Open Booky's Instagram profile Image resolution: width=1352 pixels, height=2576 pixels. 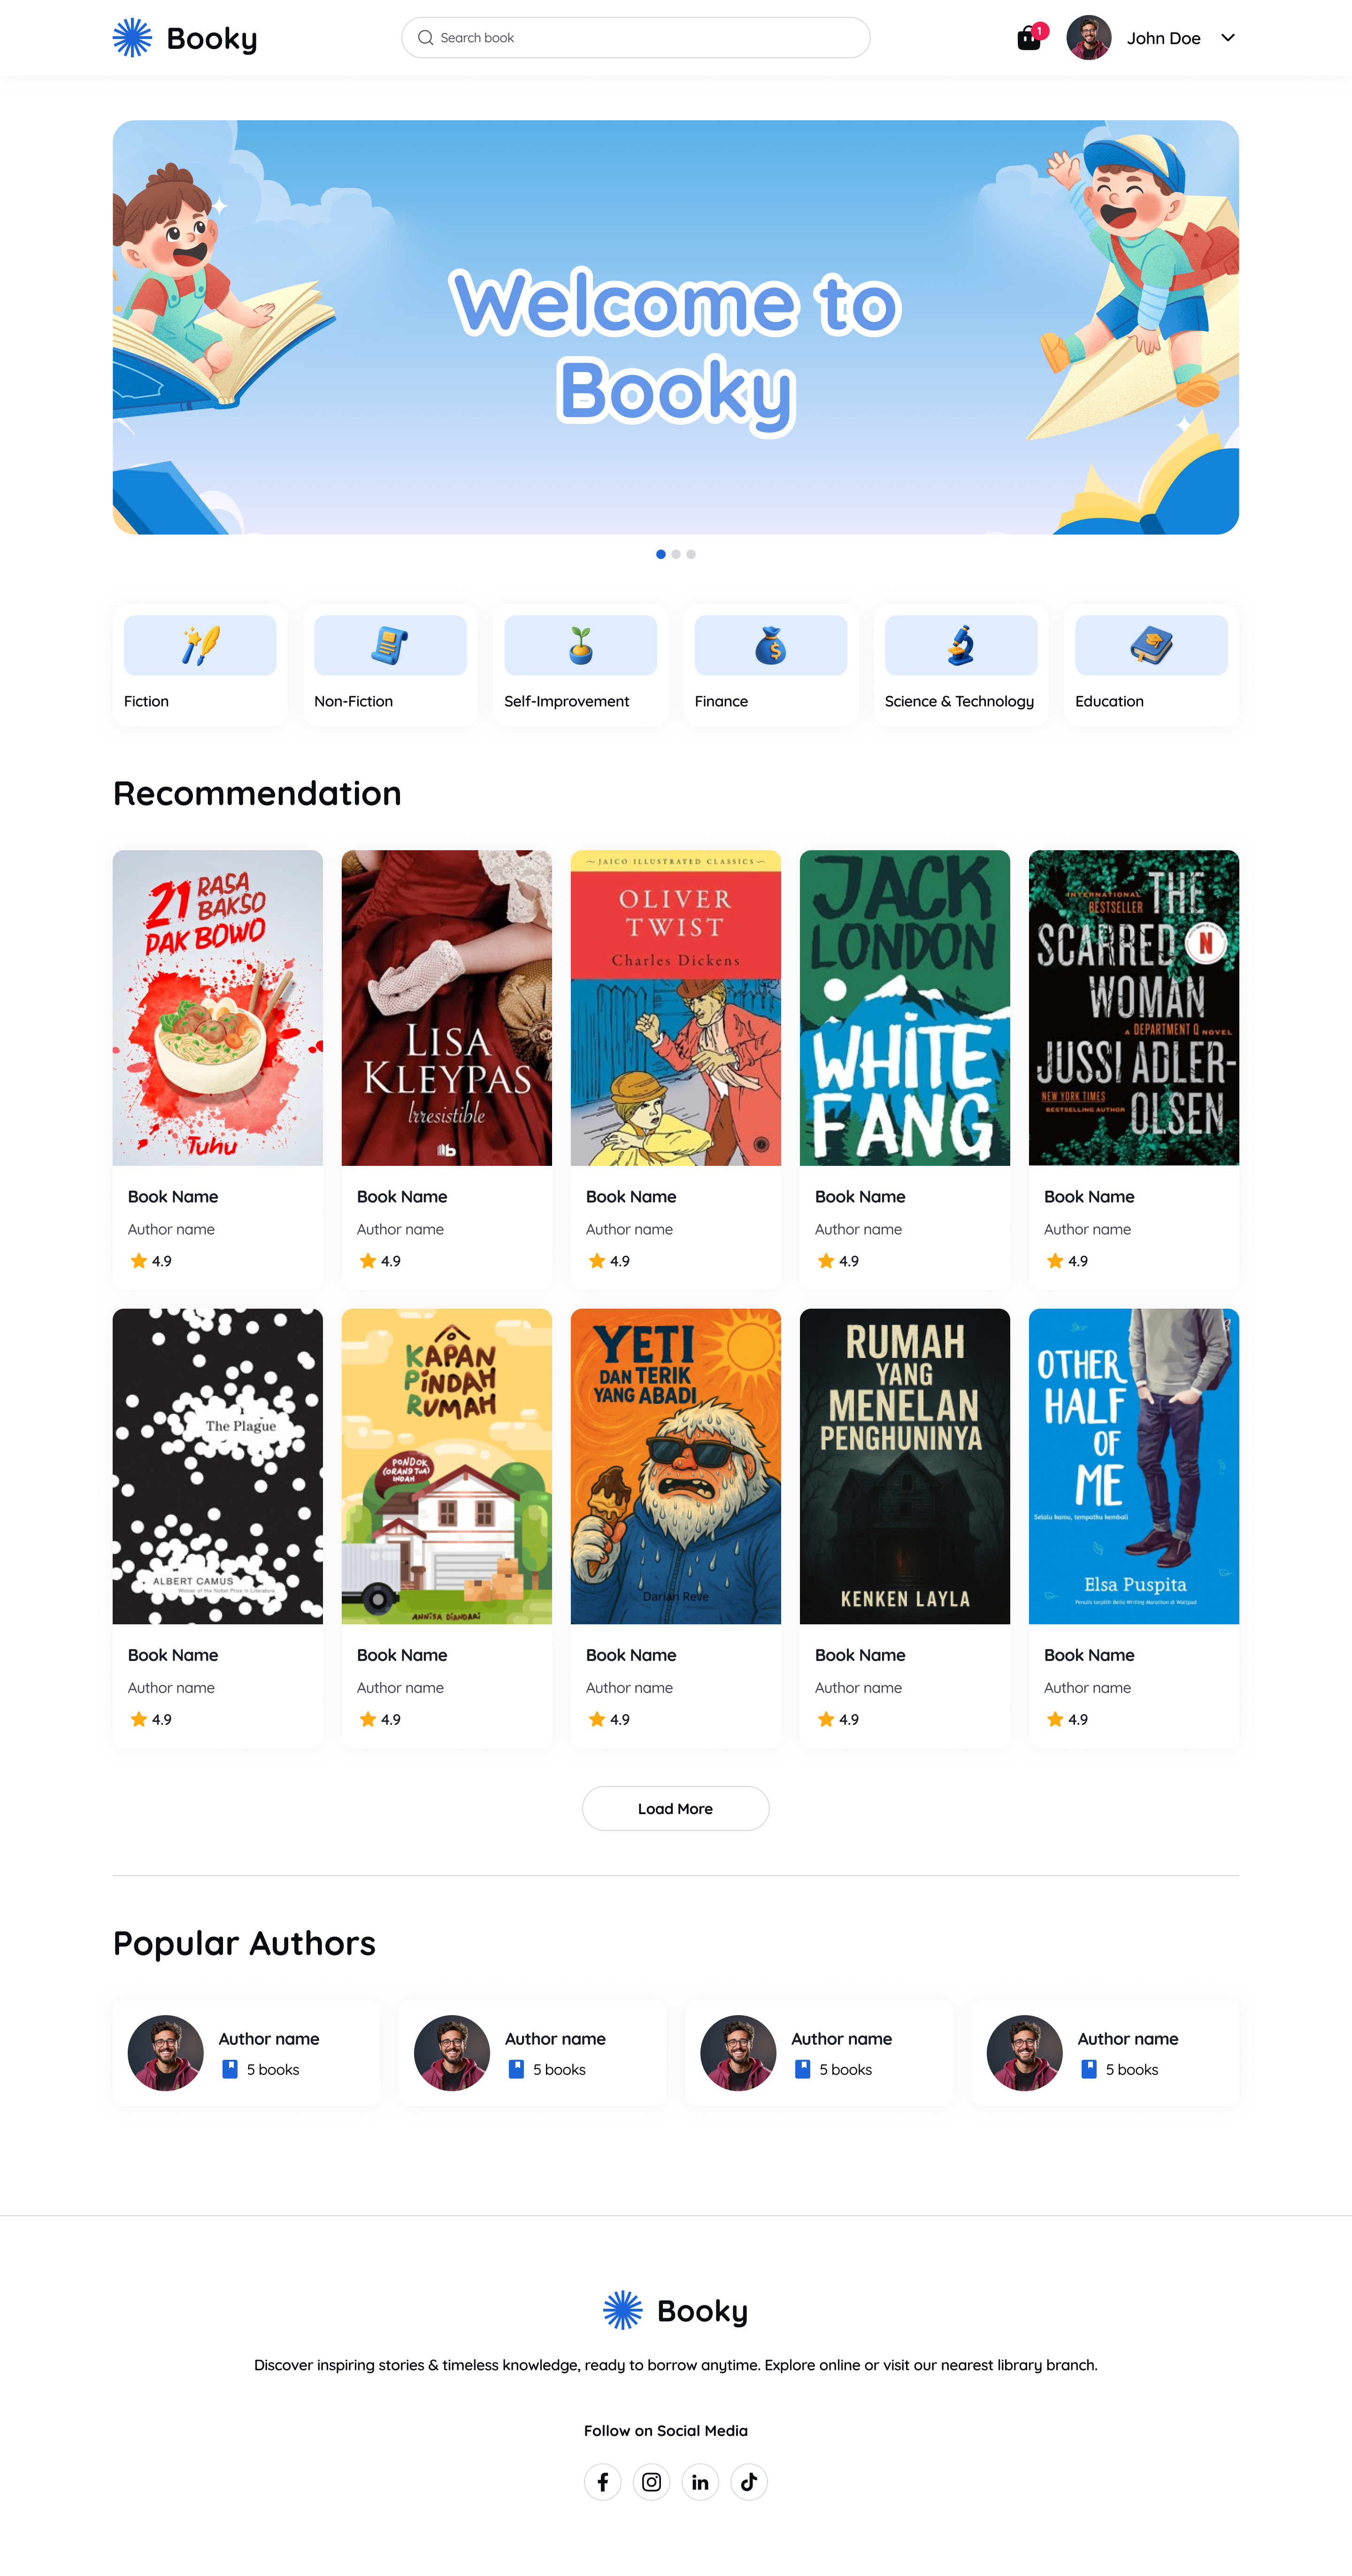pyautogui.click(x=652, y=2482)
